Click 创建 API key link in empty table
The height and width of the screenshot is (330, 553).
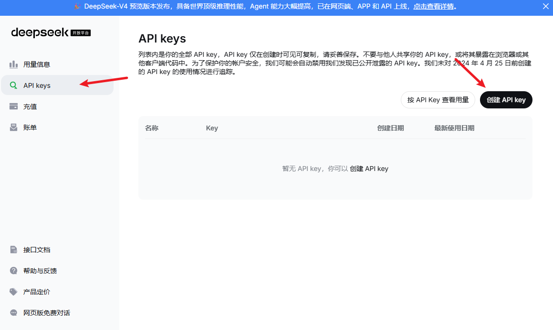(x=369, y=169)
